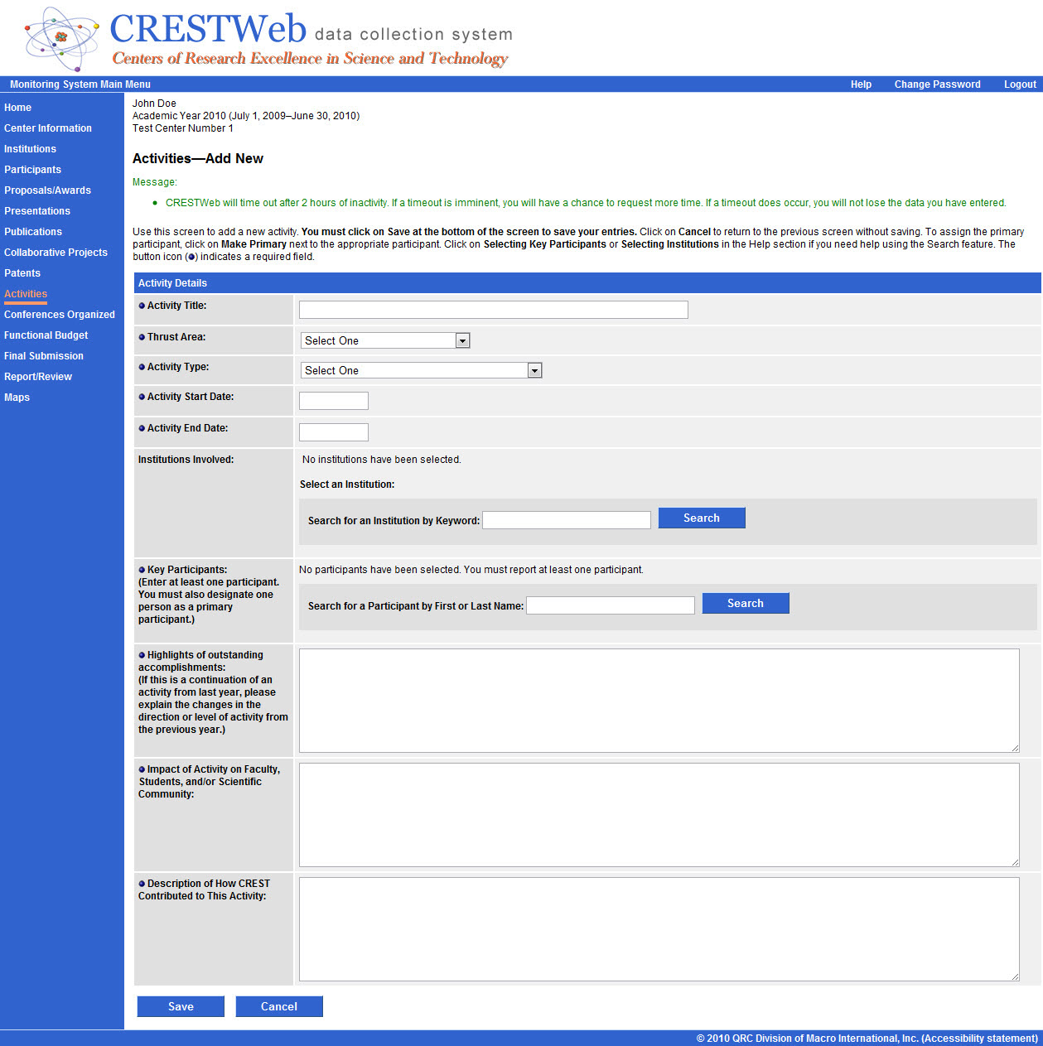This screenshot has width=1043, height=1046.
Task: Click Search button for institutions
Action: click(702, 518)
